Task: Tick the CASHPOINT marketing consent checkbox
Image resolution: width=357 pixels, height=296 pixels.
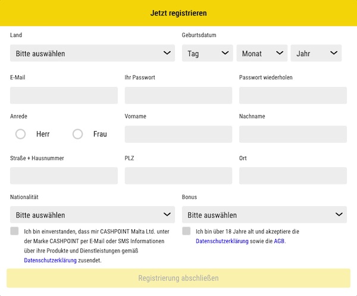Action: tap(14, 231)
